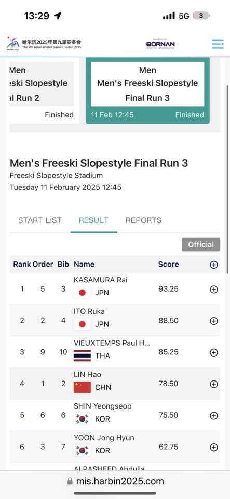
Task: Open the Harbin 2025 Asian Winter Games logo
Action: click(44, 44)
